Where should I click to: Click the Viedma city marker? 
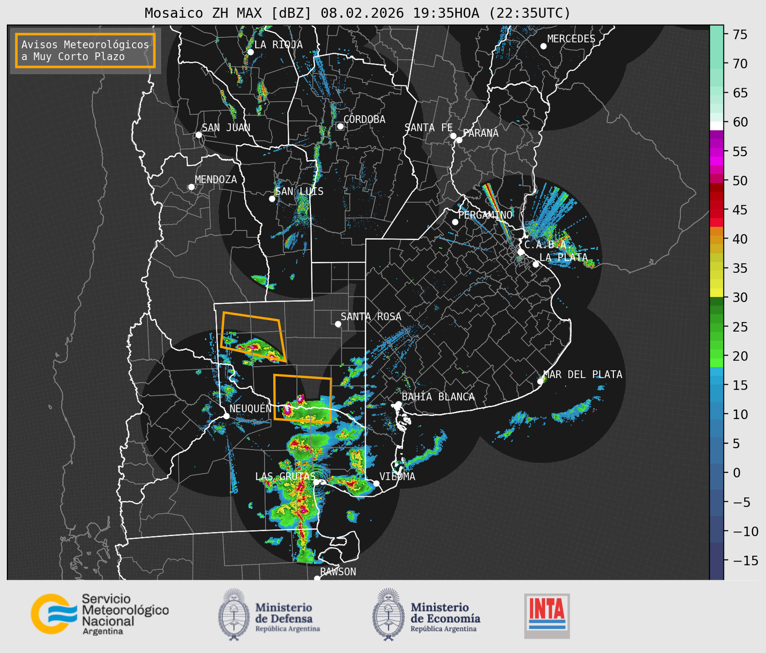(x=376, y=483)
